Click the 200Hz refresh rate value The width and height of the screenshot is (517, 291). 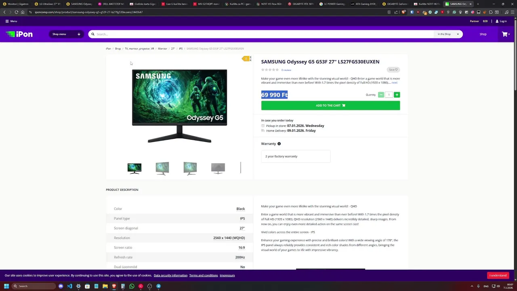click(x=240, y=257)
